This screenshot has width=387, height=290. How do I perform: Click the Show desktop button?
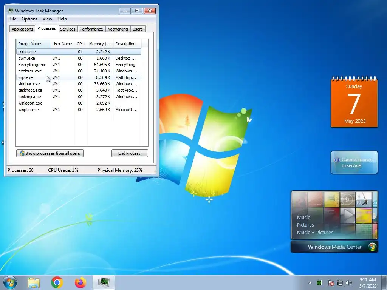[384, 282]
